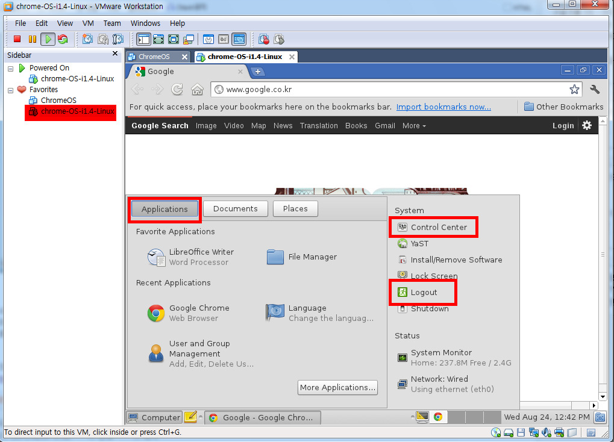Take a snapshot using the toolbar icon
Image resolution: width=614 pixels, height=442 pixels.
(x=88, y=39)
